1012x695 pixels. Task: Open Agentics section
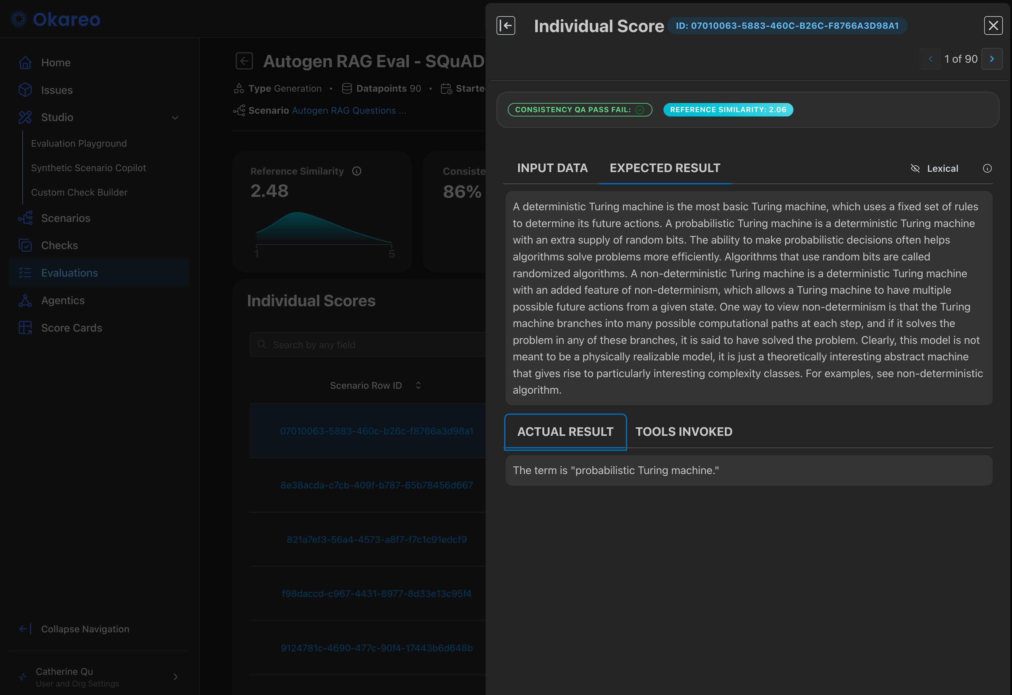(x=63, y=300)
